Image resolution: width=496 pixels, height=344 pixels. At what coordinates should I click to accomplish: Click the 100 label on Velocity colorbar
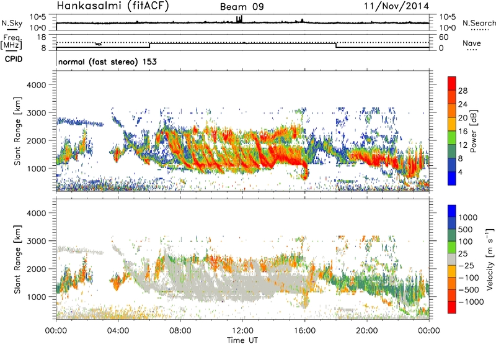(x=466, y=242)
